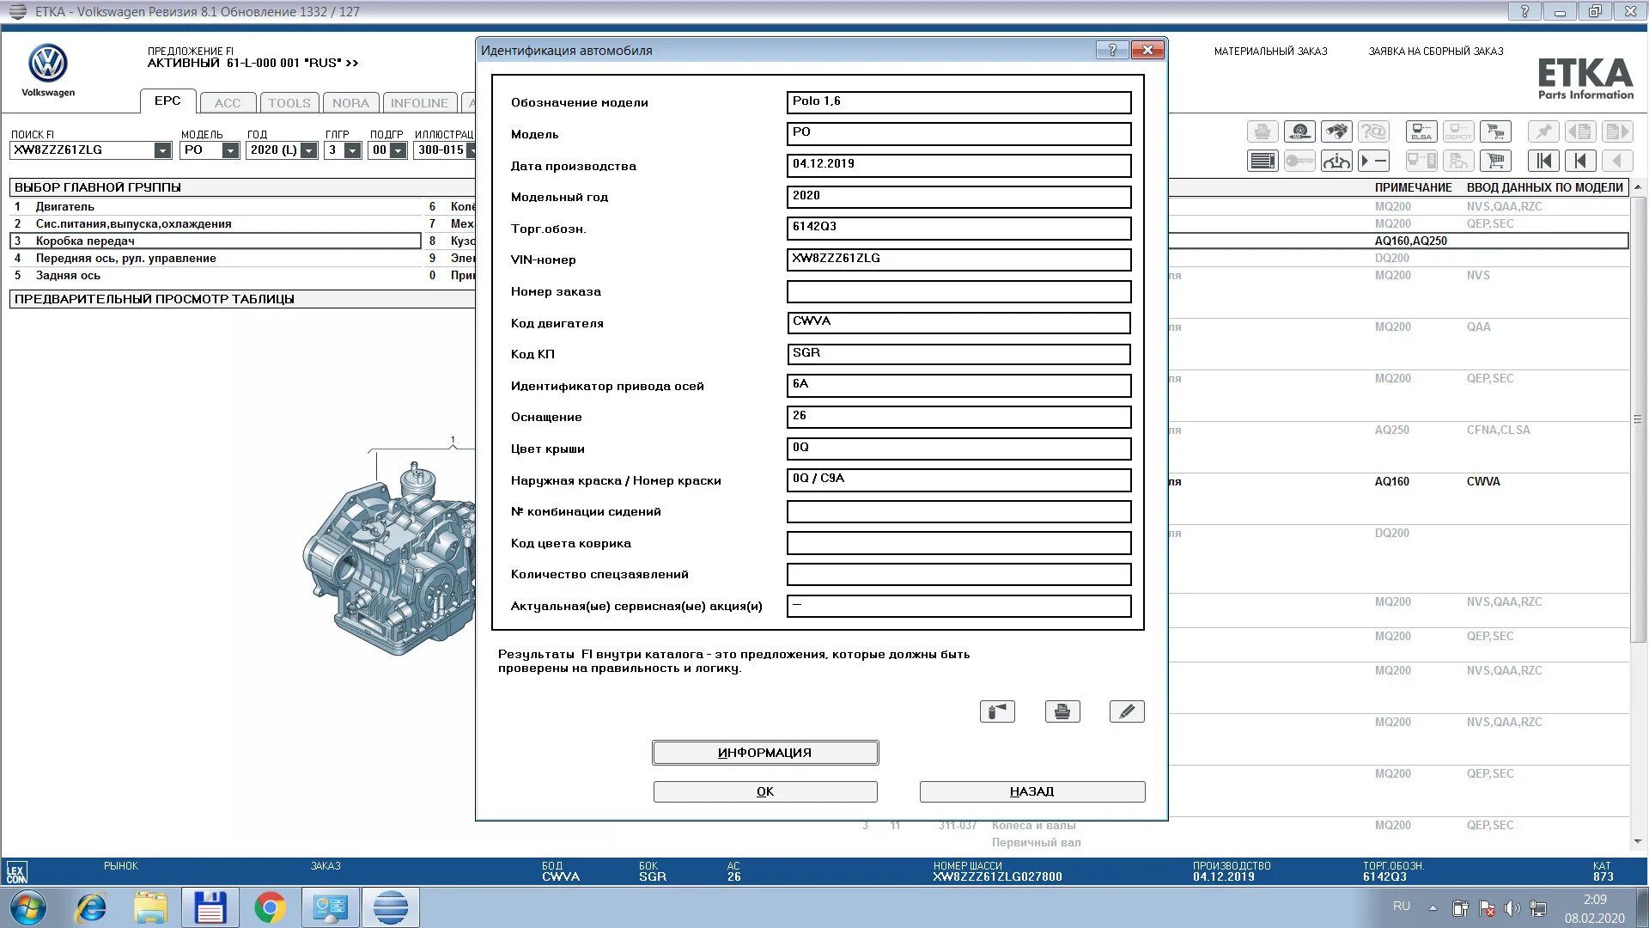The height and width of the screenshot is (928, 1649).
Task: Open the list view toolbar icon
Action: [x=1263, y=161]
